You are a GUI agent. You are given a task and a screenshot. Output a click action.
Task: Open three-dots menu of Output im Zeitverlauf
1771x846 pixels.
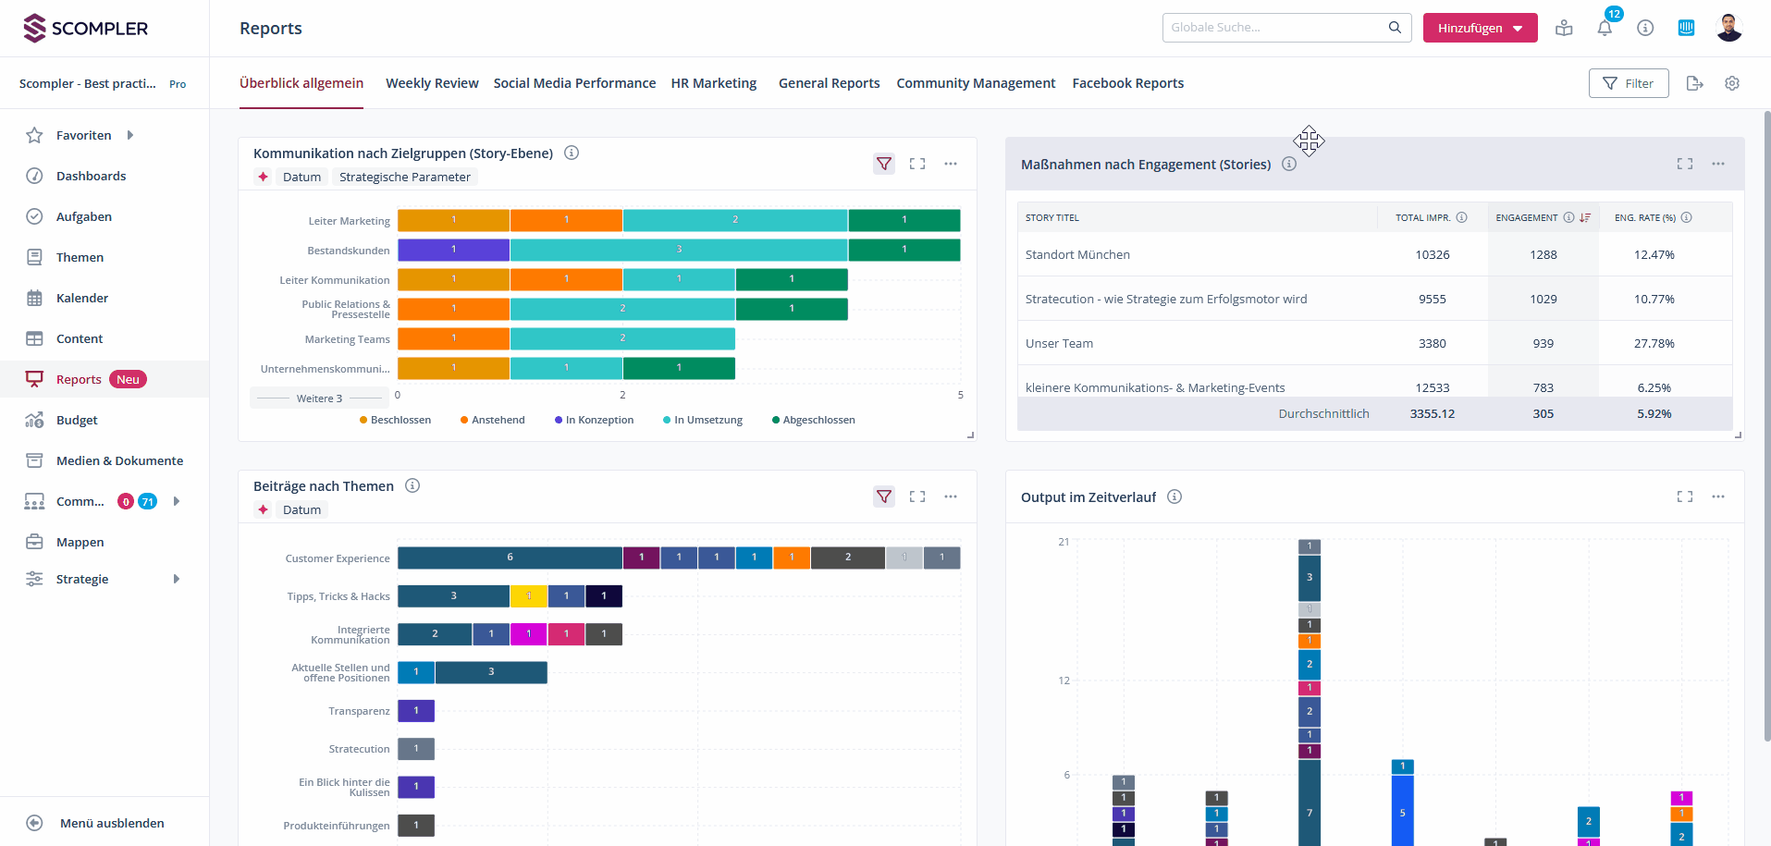1718,497
